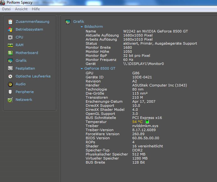Click the ASUStek Computer Inc vendor value
Viewport: 217px width, 182px height.
pos(159,85)
